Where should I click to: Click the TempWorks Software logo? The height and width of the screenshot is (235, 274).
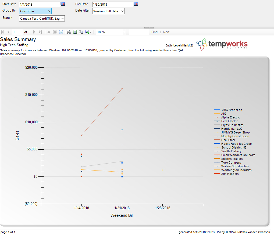pos(222,45)
